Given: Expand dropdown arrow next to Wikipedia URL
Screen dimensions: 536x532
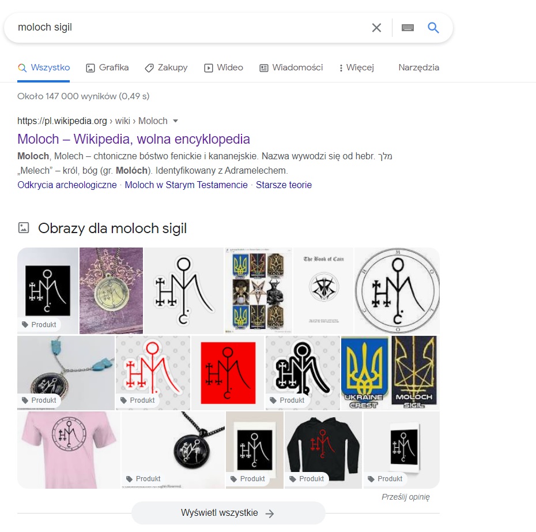Looking at the screenshot, I should tap(175, 121).
